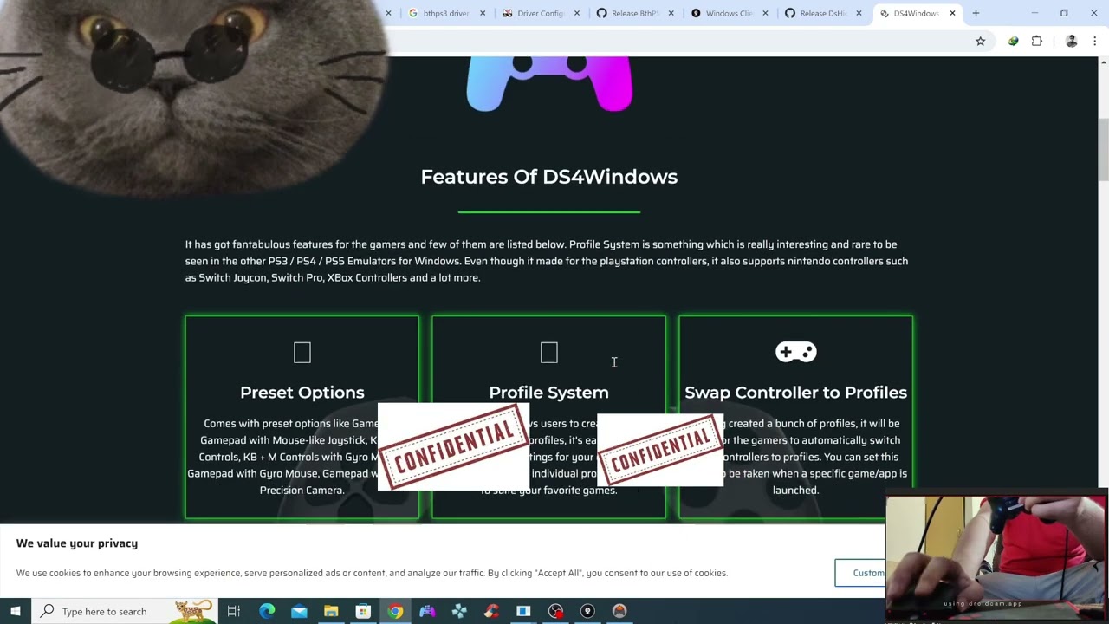This screenshot has height=624, width=1109.
Task: Click the webcam overlay thumbnail
Action: (996, 558)
